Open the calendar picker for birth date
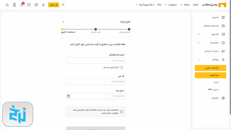 (x=69, y=96)
